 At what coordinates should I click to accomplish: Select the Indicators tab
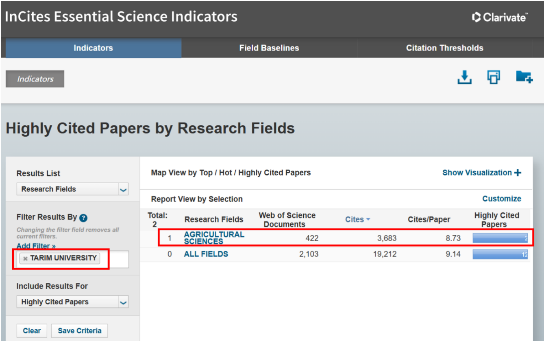(93, 48)
